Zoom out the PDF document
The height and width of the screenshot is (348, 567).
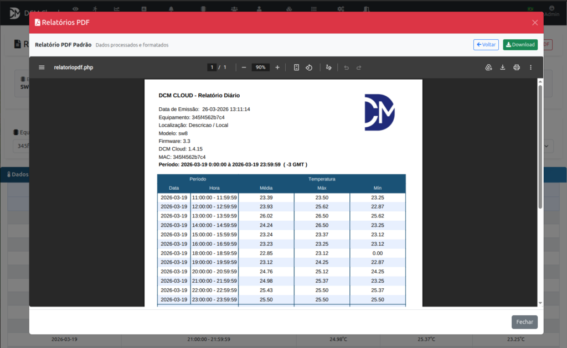pos(244,67)
